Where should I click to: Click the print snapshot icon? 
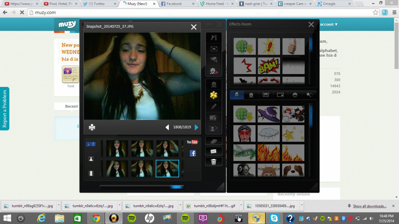pos(92,127)
